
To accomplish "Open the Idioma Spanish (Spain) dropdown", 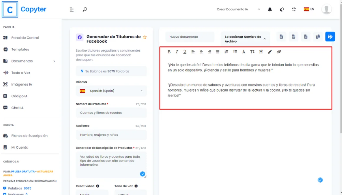I will [x=111, y=91].
